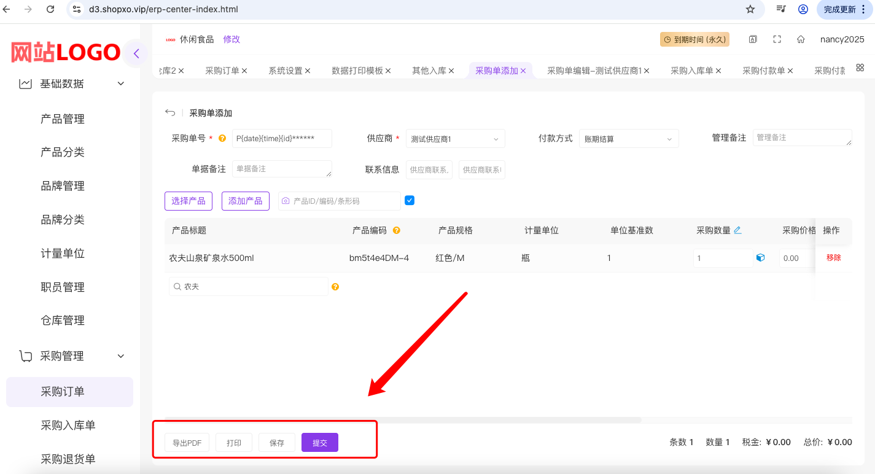This screenshot has width=875, height=474.
Task: Bookmark this page with the star
Action: tap(750, 9)
